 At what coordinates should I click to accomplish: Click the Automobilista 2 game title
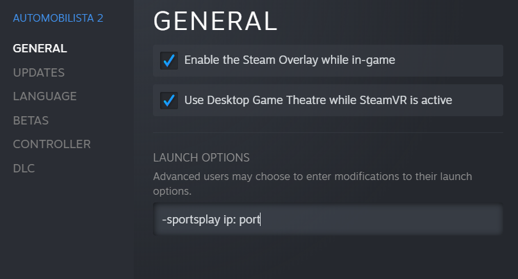pyautogui.click(x=58, y=18)
